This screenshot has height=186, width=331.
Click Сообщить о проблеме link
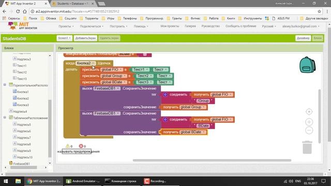[x=240, y=26]
